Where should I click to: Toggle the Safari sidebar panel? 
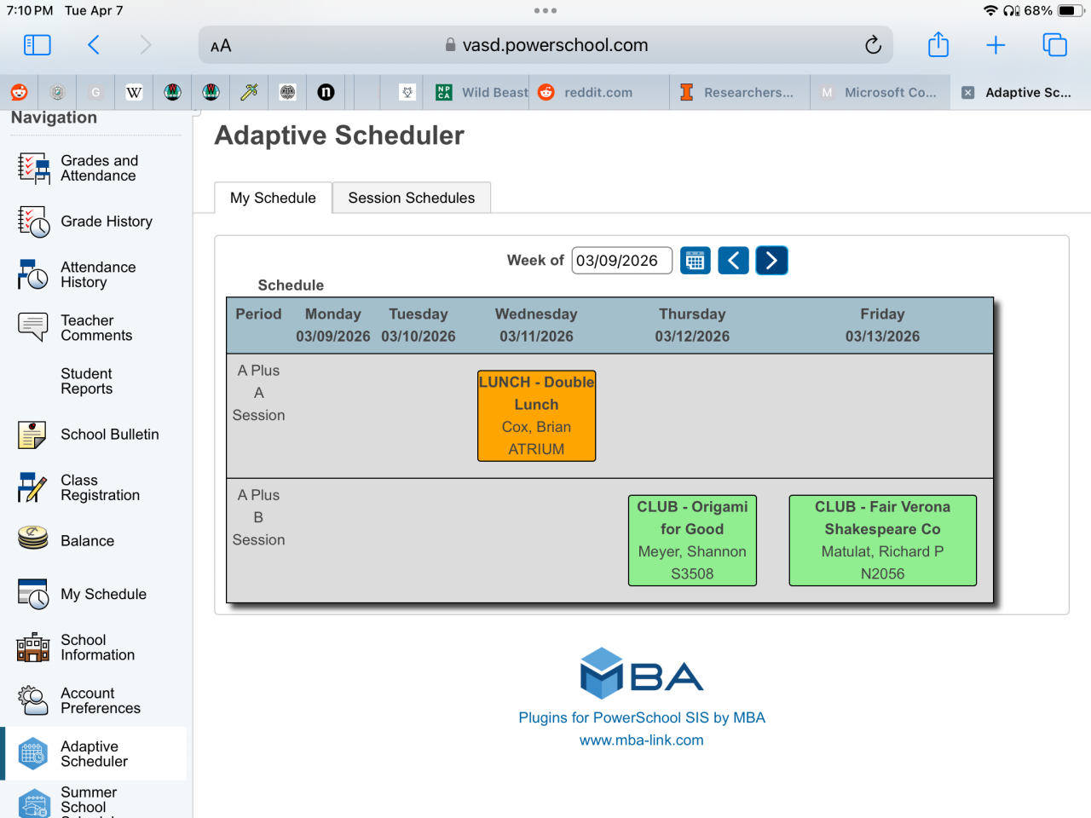click(38, 45)
